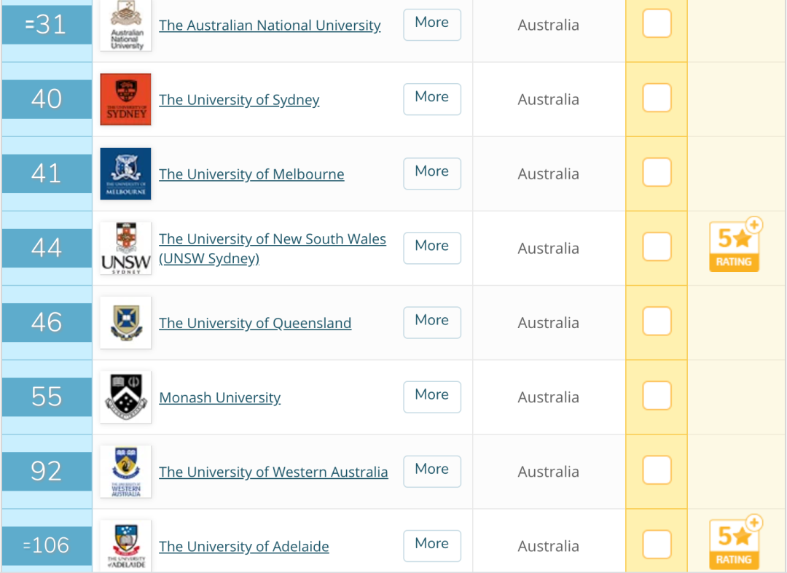Check the compare box for Monash University

[657, 396]
